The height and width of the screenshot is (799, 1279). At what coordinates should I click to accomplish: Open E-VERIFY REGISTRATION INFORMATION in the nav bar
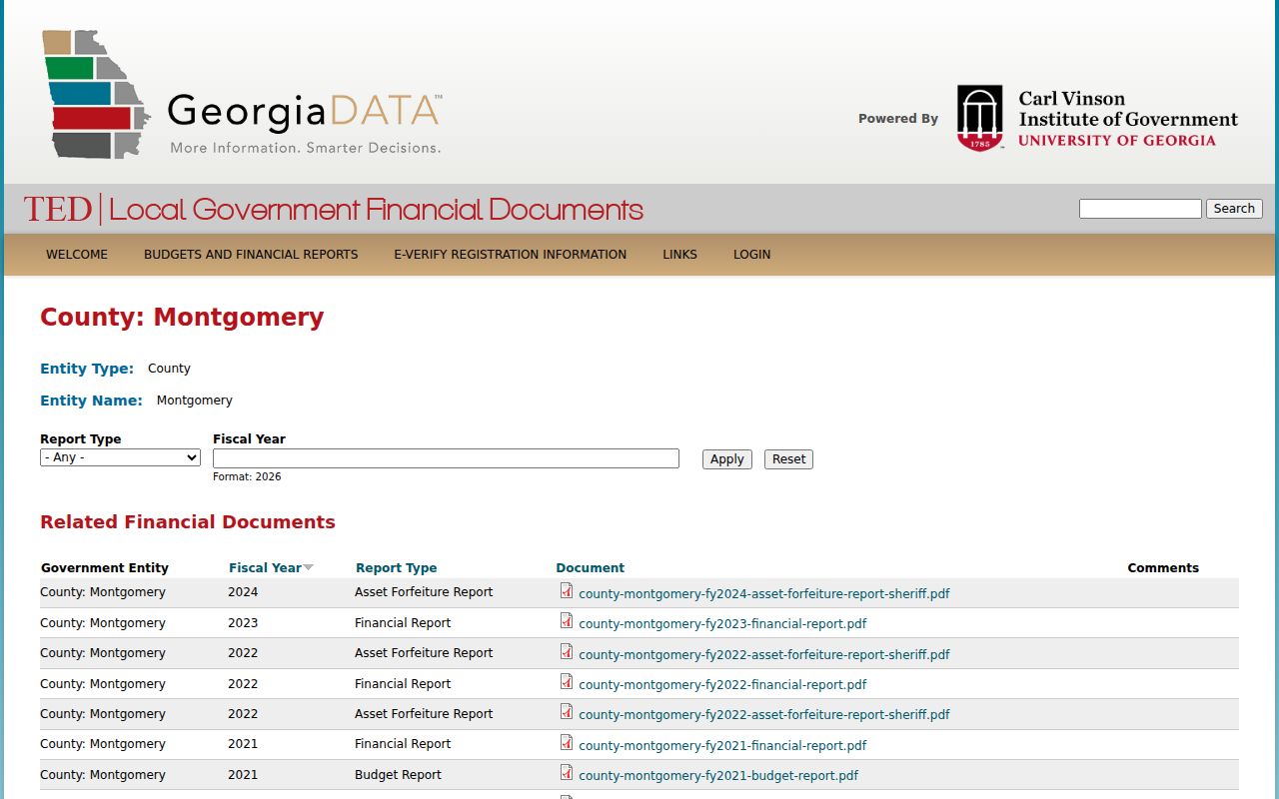tap(510, 255)
